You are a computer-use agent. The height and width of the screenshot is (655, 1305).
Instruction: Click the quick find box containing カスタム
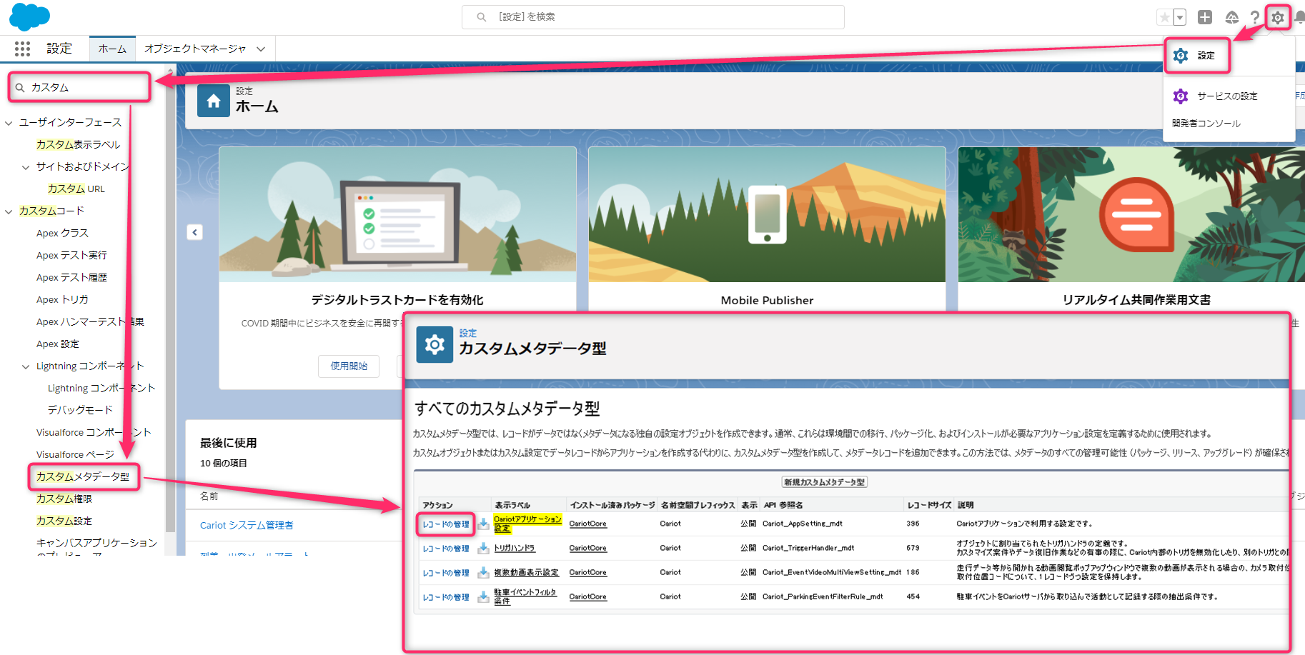pos(79,87)
